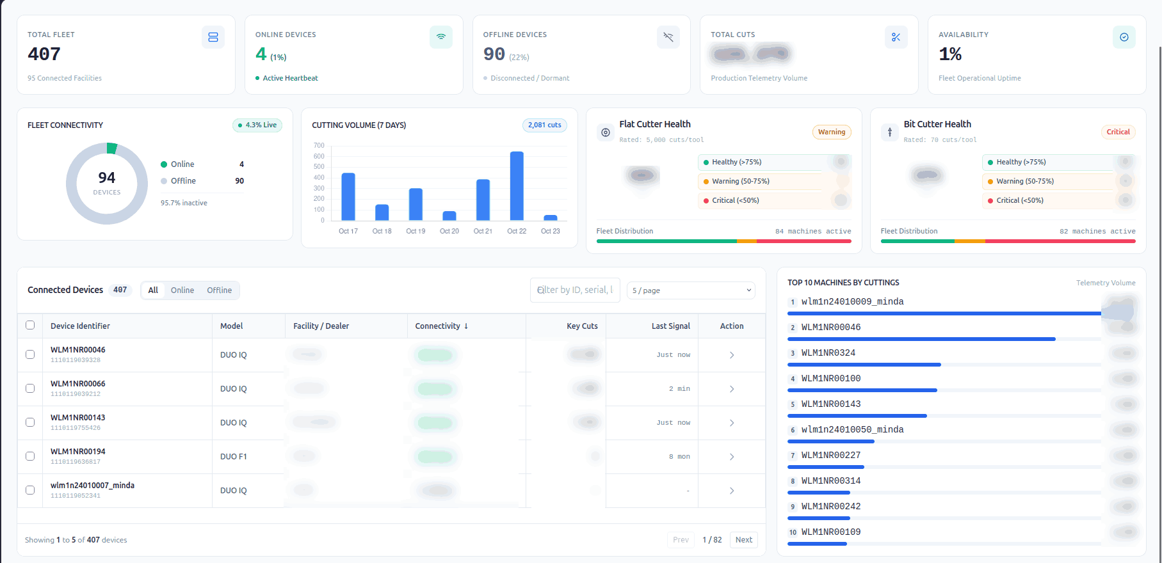Click the Oct 22 cutting volume bar
The height and width of the screenshot is (563, 1162).
tap(517, 186)
